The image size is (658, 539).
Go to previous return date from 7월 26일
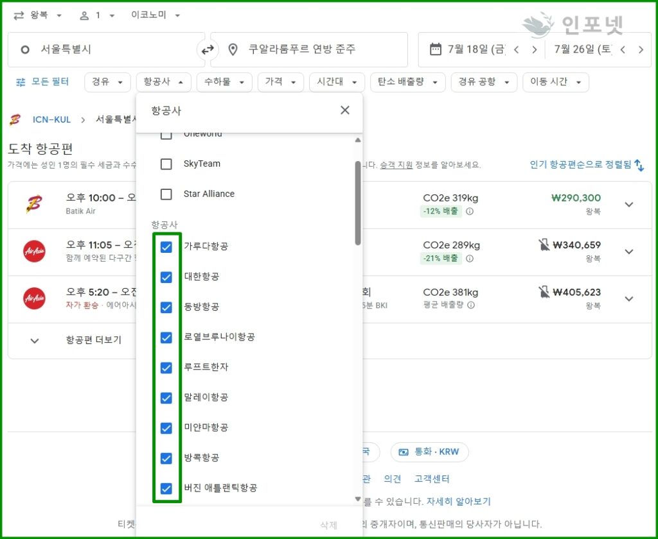(x=623, y=50)
